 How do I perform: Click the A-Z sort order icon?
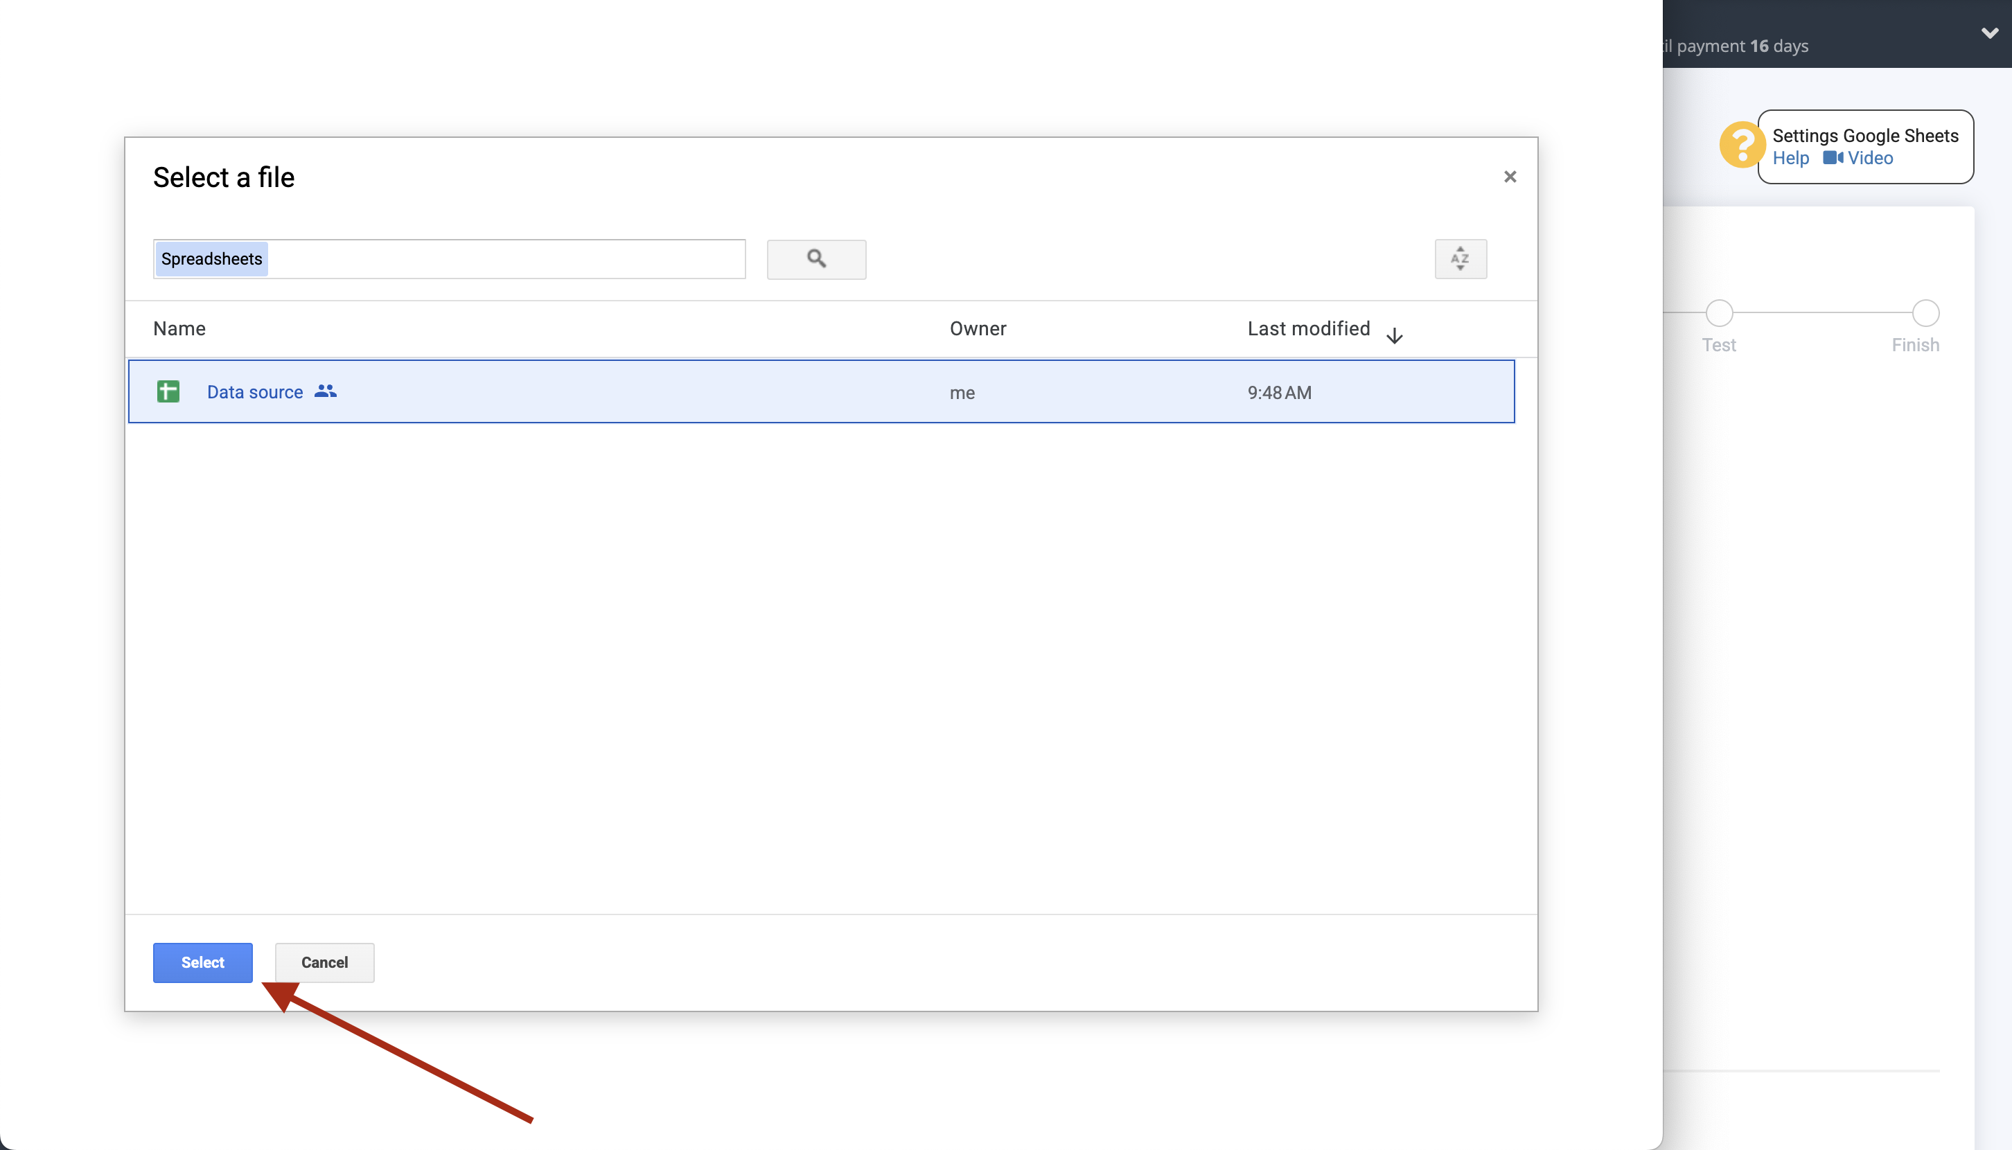[1460, 259]
